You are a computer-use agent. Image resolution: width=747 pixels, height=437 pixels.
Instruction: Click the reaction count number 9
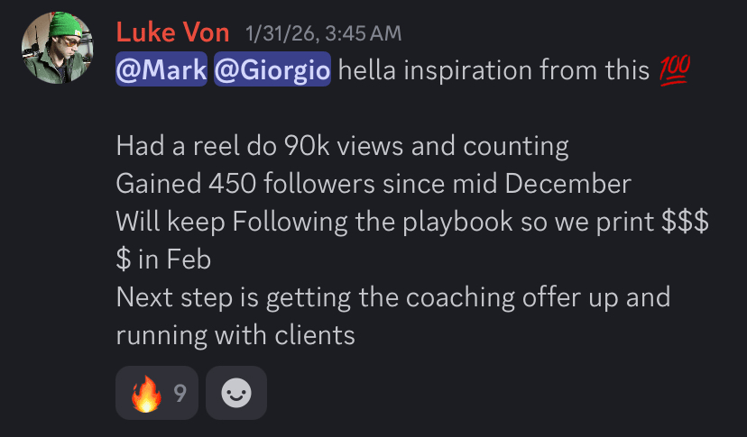coord(180,394)
